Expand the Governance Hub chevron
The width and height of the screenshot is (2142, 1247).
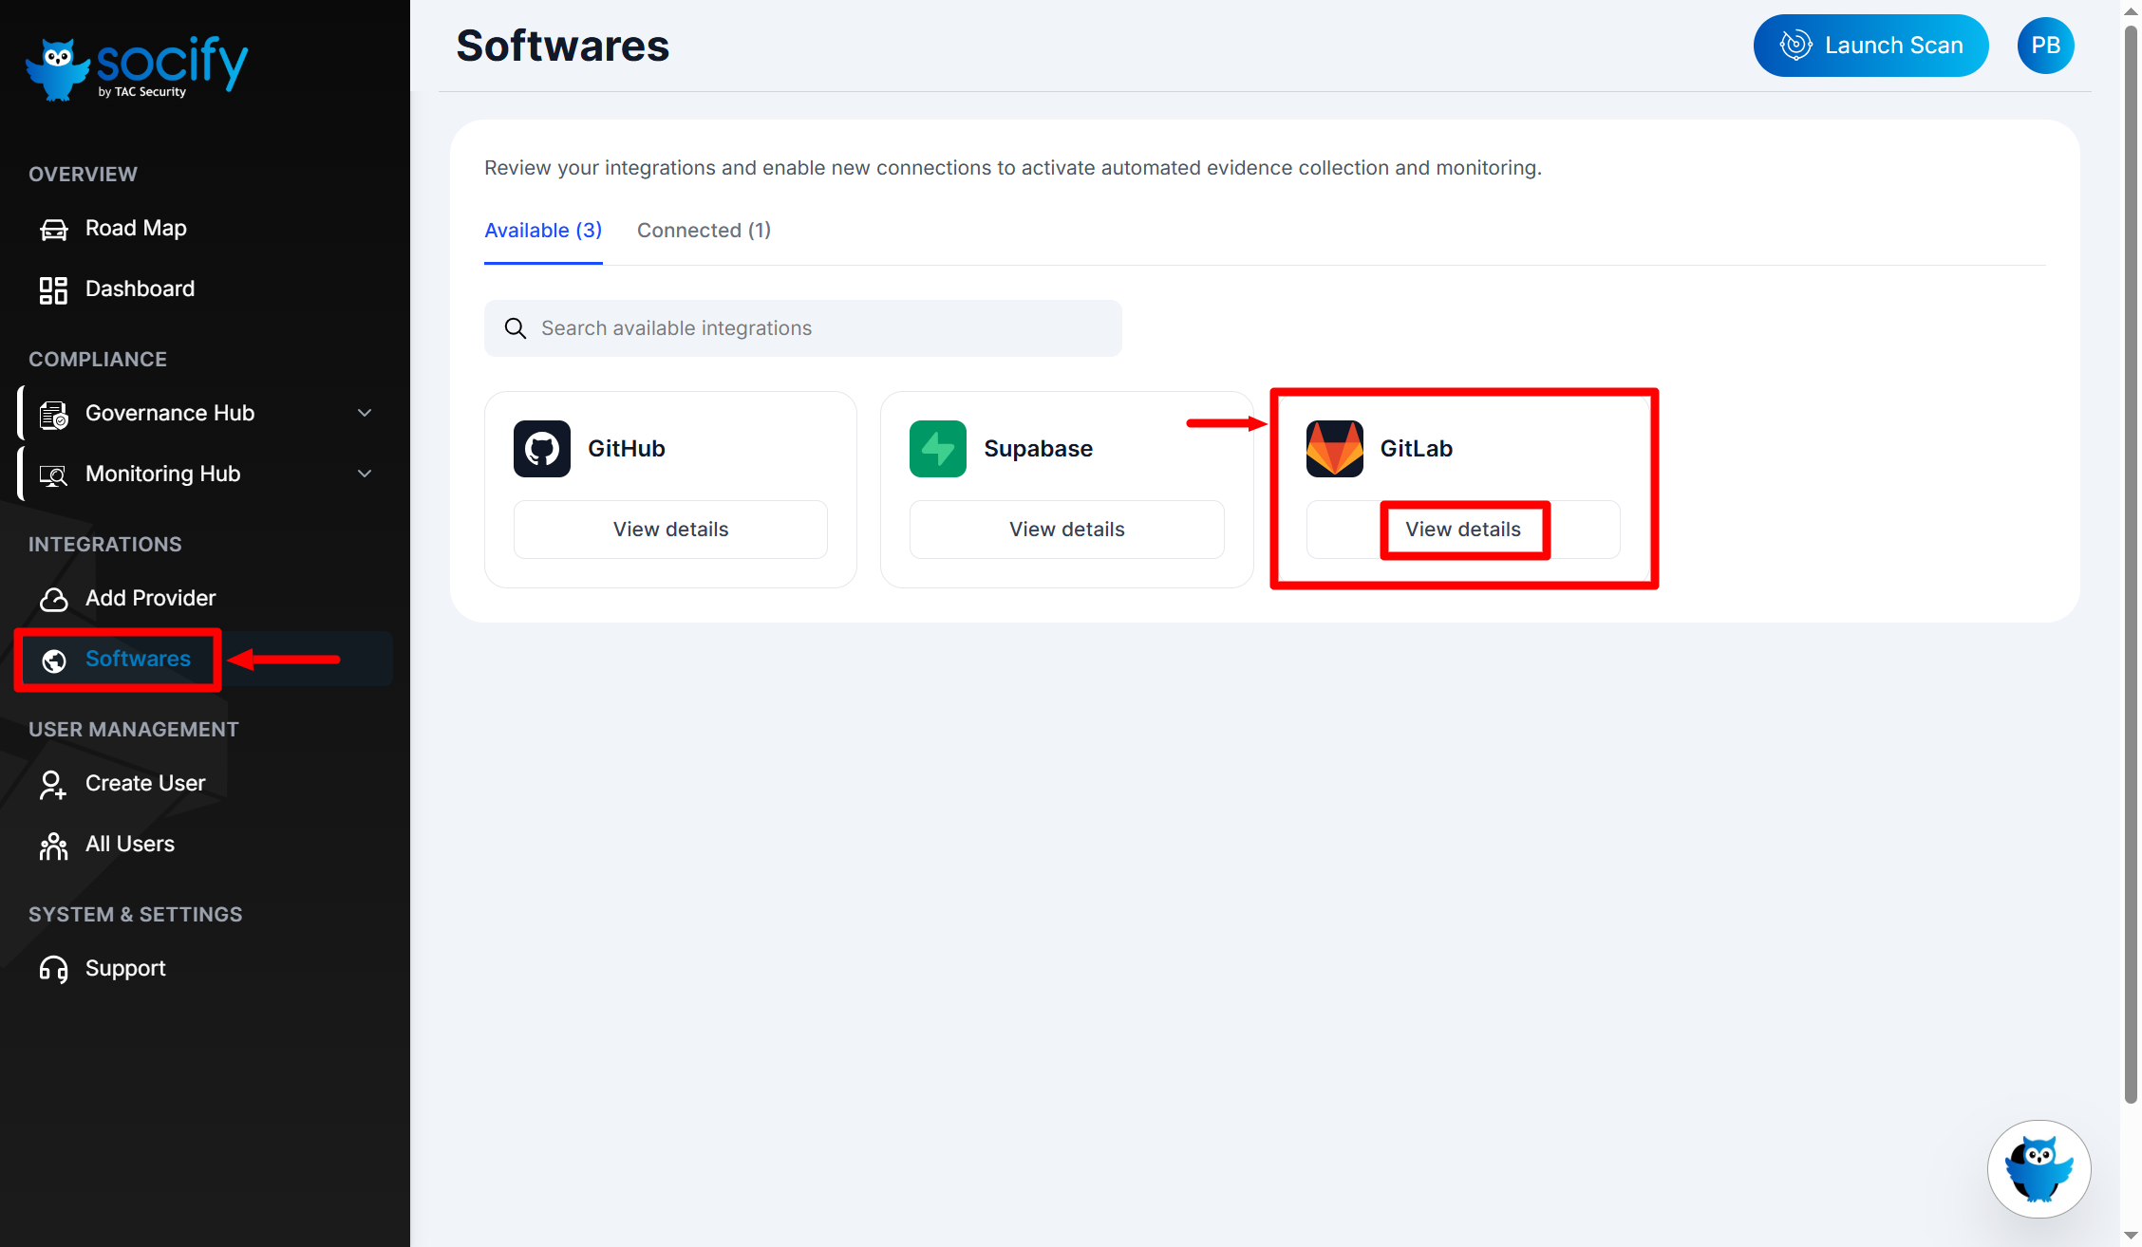[365, 413]
